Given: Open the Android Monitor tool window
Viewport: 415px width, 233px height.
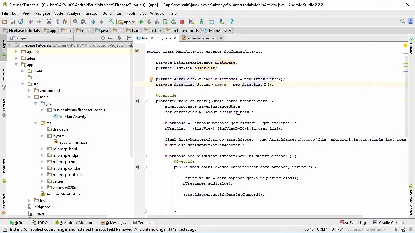Looking at the screenshot, I should pyautogui.click(x=74, y=223).
